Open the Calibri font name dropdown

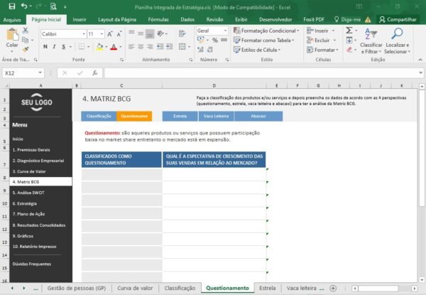[x=84, y=34]
